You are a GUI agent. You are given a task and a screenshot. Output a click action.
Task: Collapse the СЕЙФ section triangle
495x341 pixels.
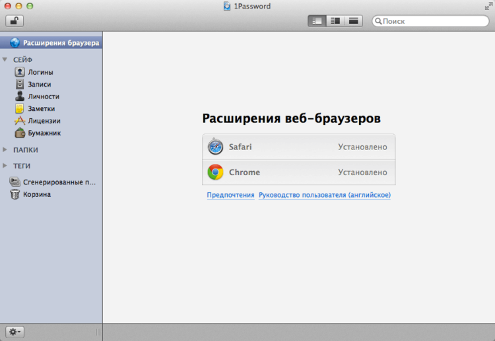pyautogui.click(x=5, y=59)
